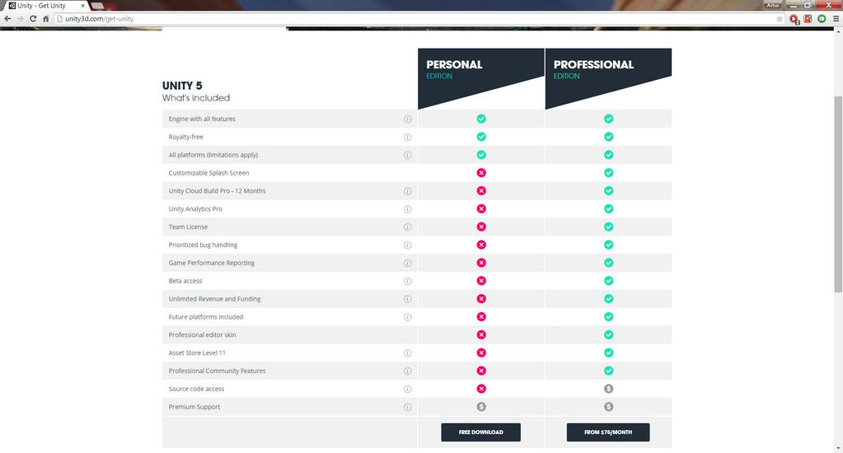Click the vertical page scrollbar thumb

tap(838, 194)
